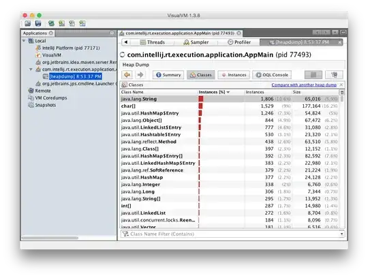368x278 pixels.
Task: Click Applications panel horizontal scrollbar
Action: coord(50,238)
